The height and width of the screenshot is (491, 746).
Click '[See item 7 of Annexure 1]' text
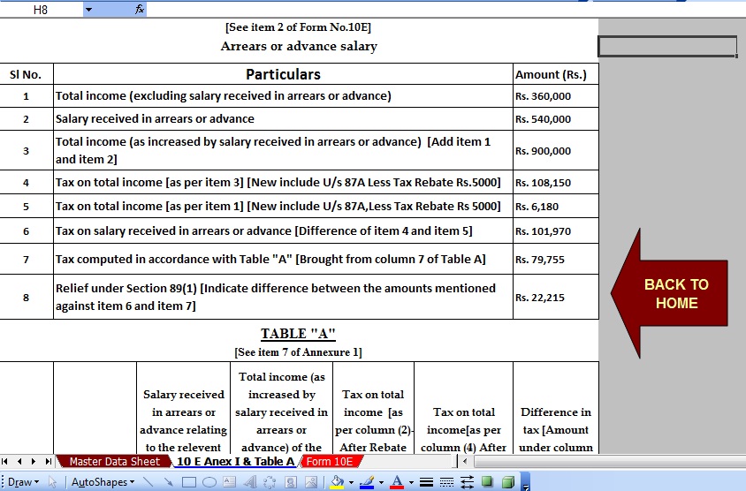(x=298, y=352)
